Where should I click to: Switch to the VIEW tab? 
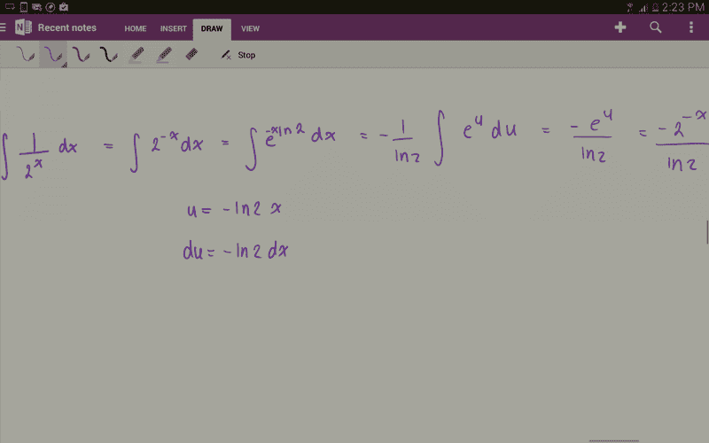[250, 28]
